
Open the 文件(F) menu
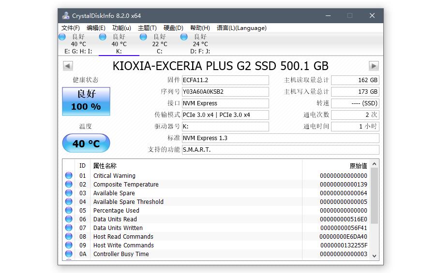pyautogui.click(x=71, y=28)
